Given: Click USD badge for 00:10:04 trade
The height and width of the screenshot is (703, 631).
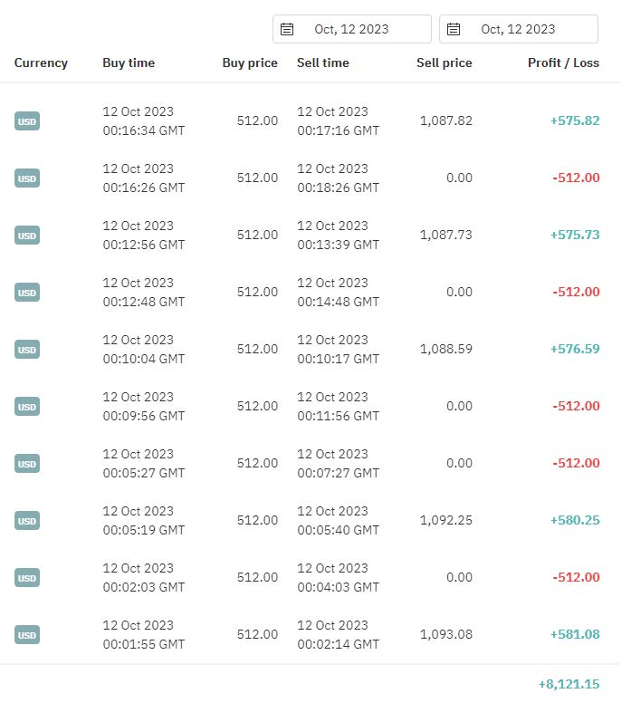Looking at the screenshot, I should pos(27,350).
